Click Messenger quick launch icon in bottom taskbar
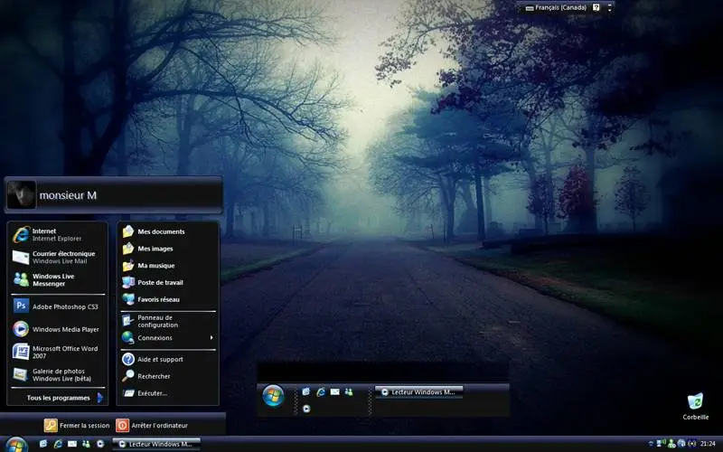The height and width of the screenshot is (452, 723). 86,444
